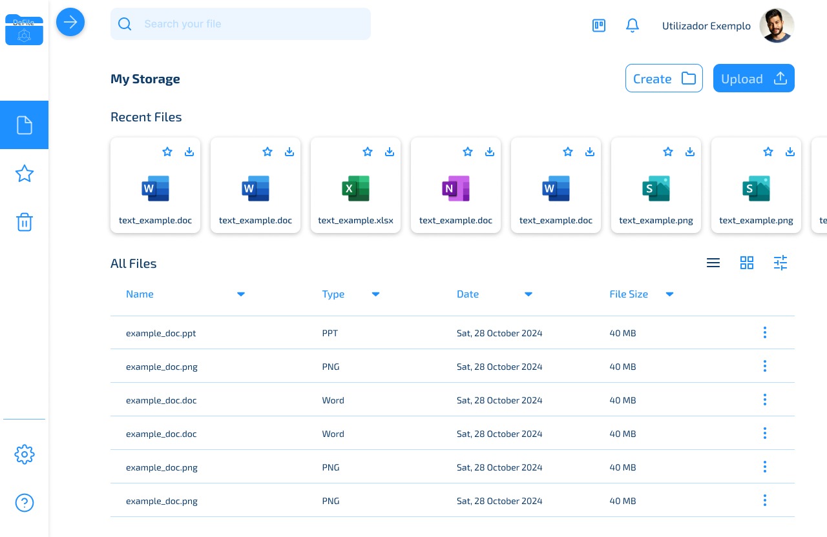This screenshot has height=537, width=827.
Task: Open more options for example_doc.ppt
Action: 765,332
